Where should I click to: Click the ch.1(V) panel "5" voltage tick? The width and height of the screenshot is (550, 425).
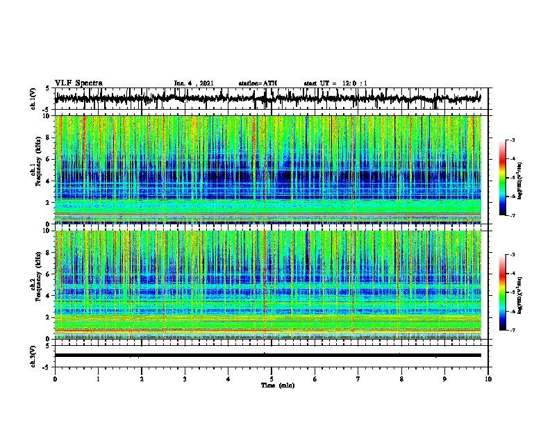click(x=47, y=89)
